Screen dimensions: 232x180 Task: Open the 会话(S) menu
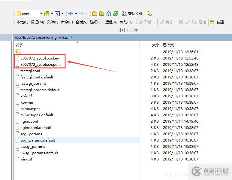(81, 22)
